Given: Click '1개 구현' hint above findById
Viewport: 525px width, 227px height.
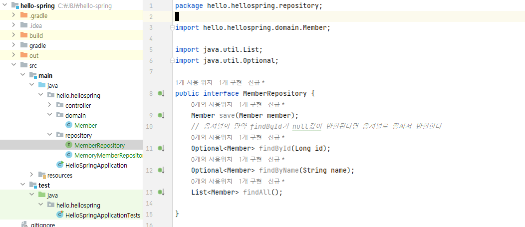Looking at the screenshot, I should coord(251,137).
